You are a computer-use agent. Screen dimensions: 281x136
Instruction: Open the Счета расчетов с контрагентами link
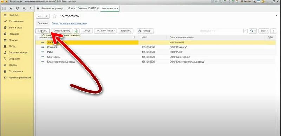tap(69, 23)
